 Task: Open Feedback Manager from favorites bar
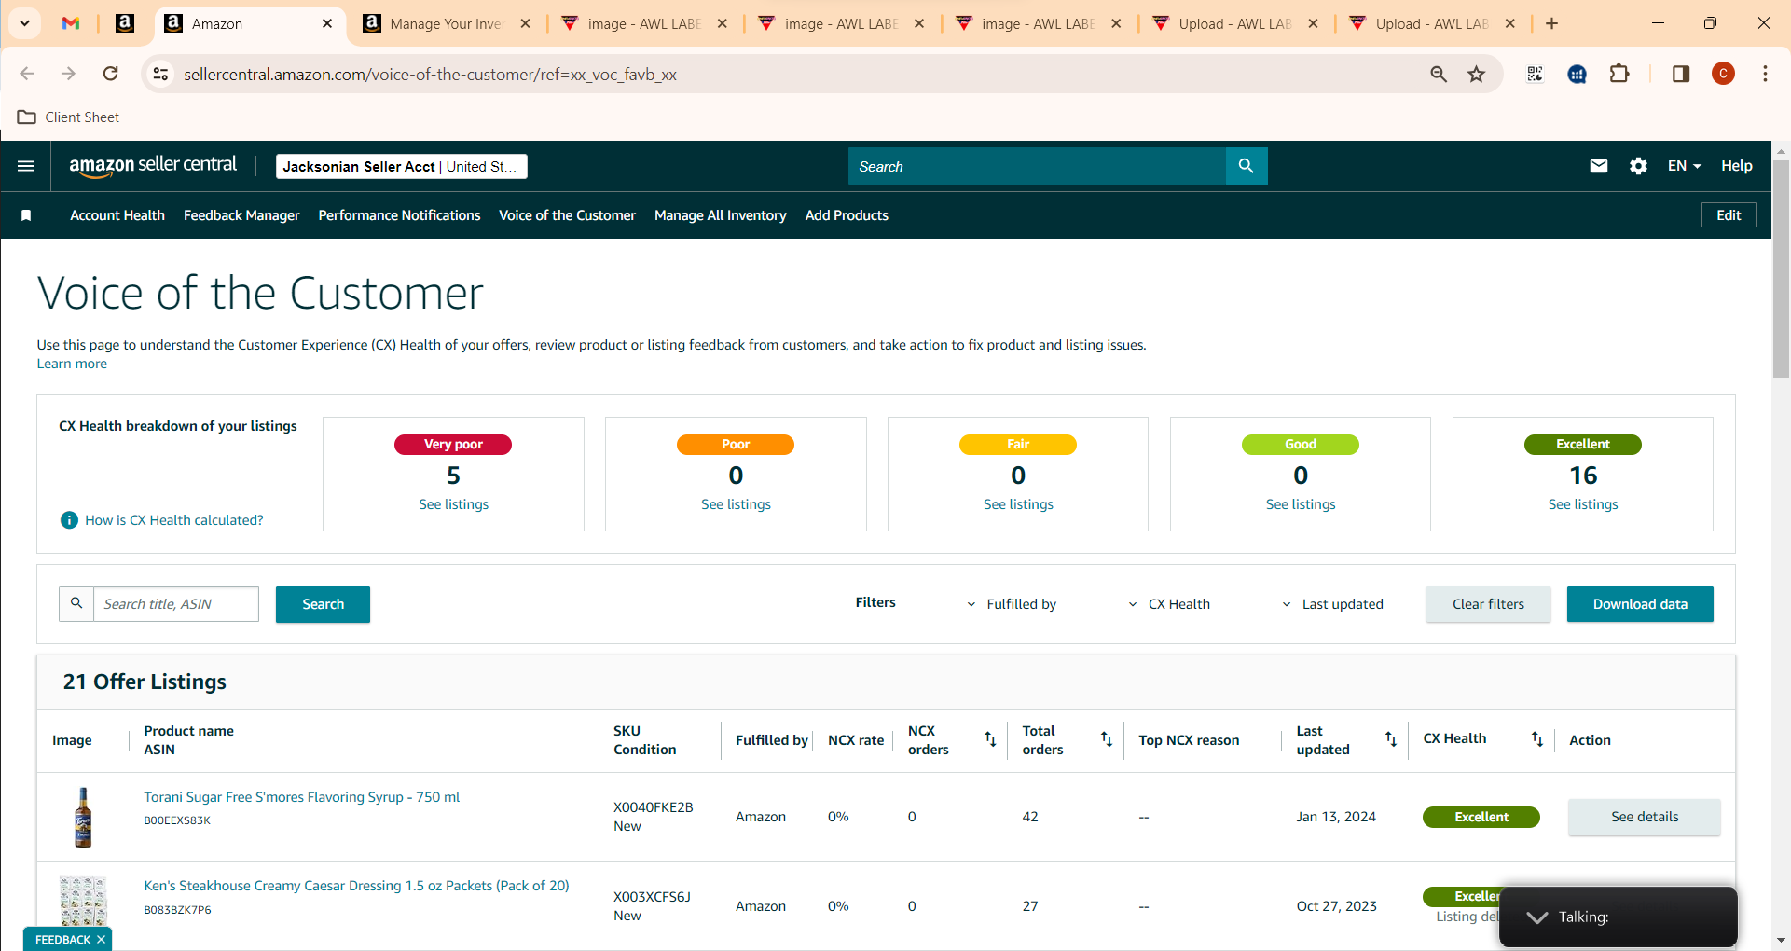pyautogui.click(x=241, y=215)
